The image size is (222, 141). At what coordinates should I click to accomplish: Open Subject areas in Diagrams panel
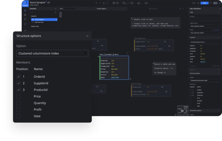pos(35,26)
